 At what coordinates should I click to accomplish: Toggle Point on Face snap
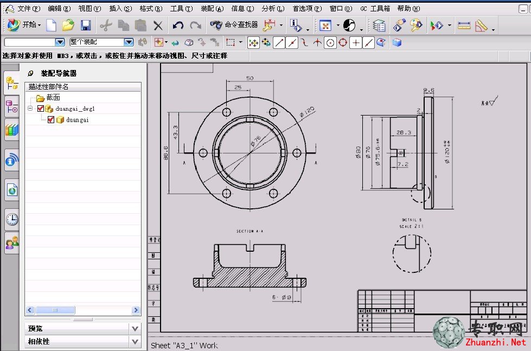381,43
